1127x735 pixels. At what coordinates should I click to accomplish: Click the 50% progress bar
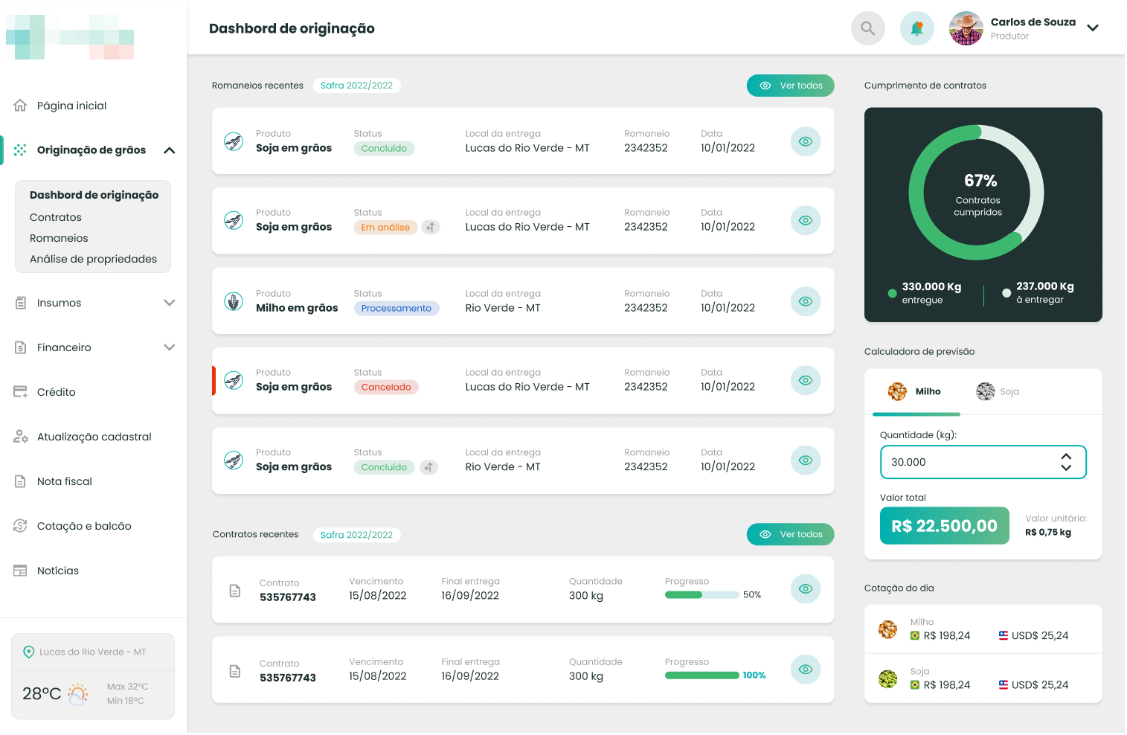point(701,594)
